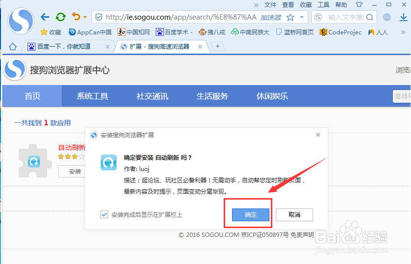Select the 社交通讯 category
This screenshot has width=411, height=264.
coord(152,96)
